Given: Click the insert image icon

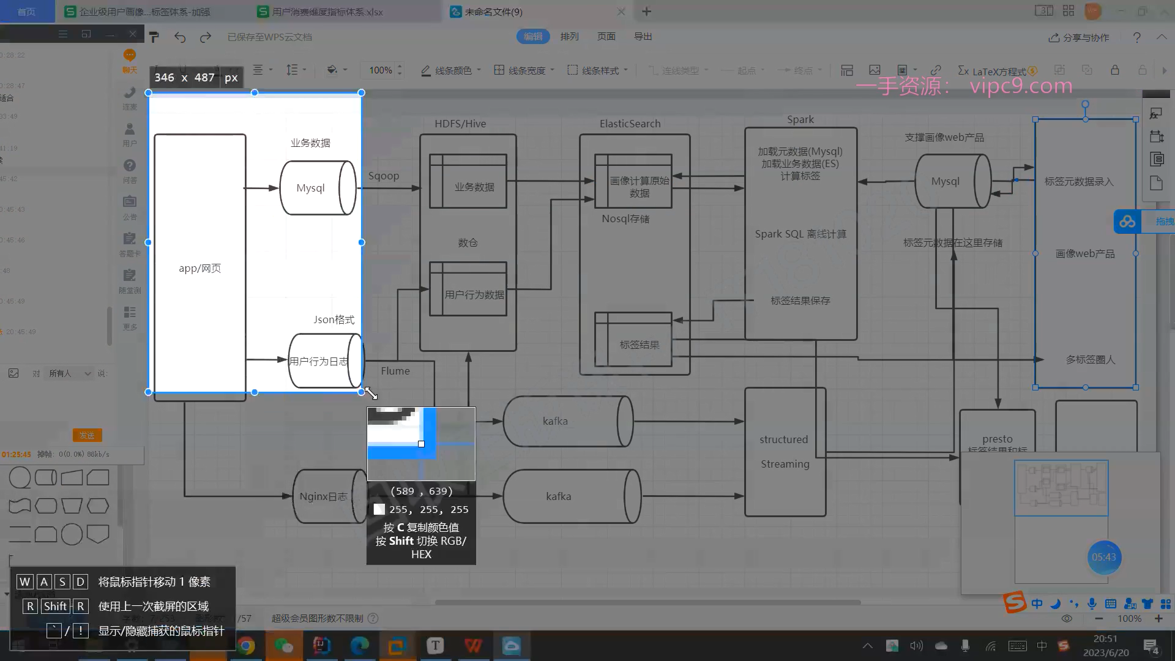Looking at the screenshot, I should 875,70.
